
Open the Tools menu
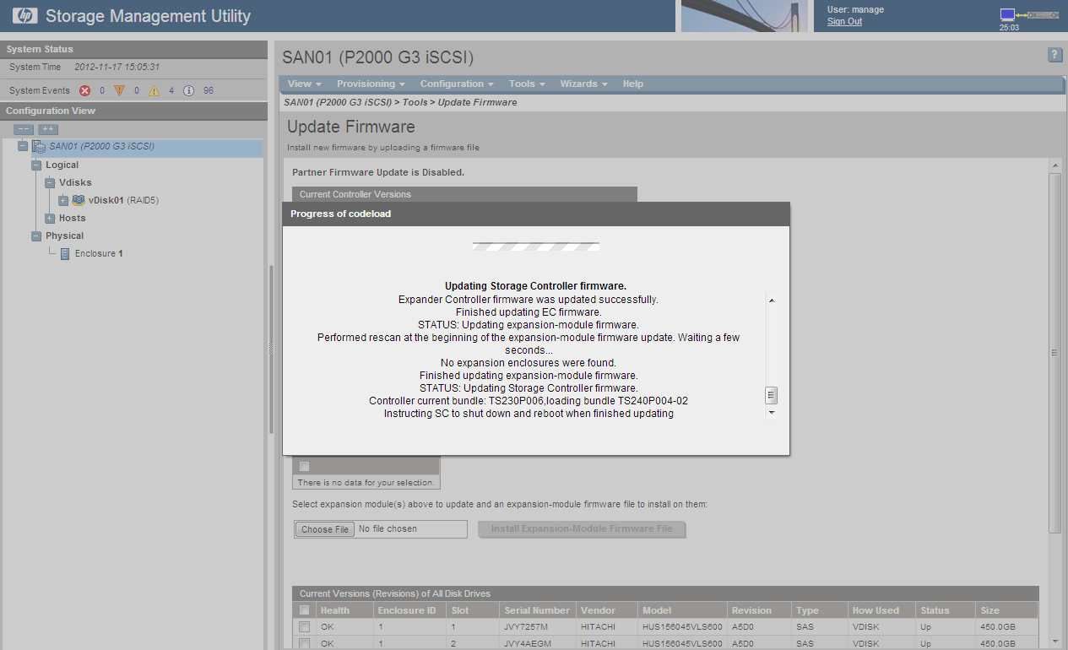point(526,84)
